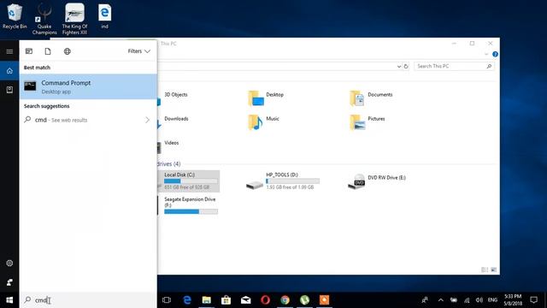Viewport: 547px width, 308px height.
Task: Open Command Prompt best match result
Action: (x=88, y=86)
